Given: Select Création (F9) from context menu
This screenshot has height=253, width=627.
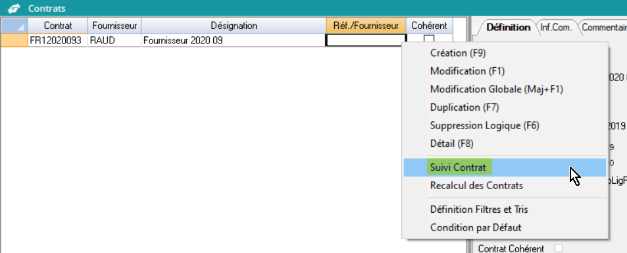Looking at the screenshot, I should [458, 53].
